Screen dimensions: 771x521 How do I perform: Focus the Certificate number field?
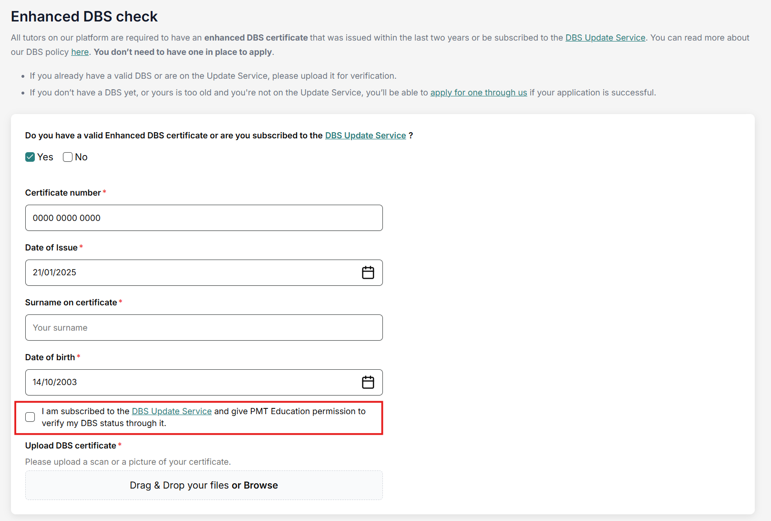204,218
